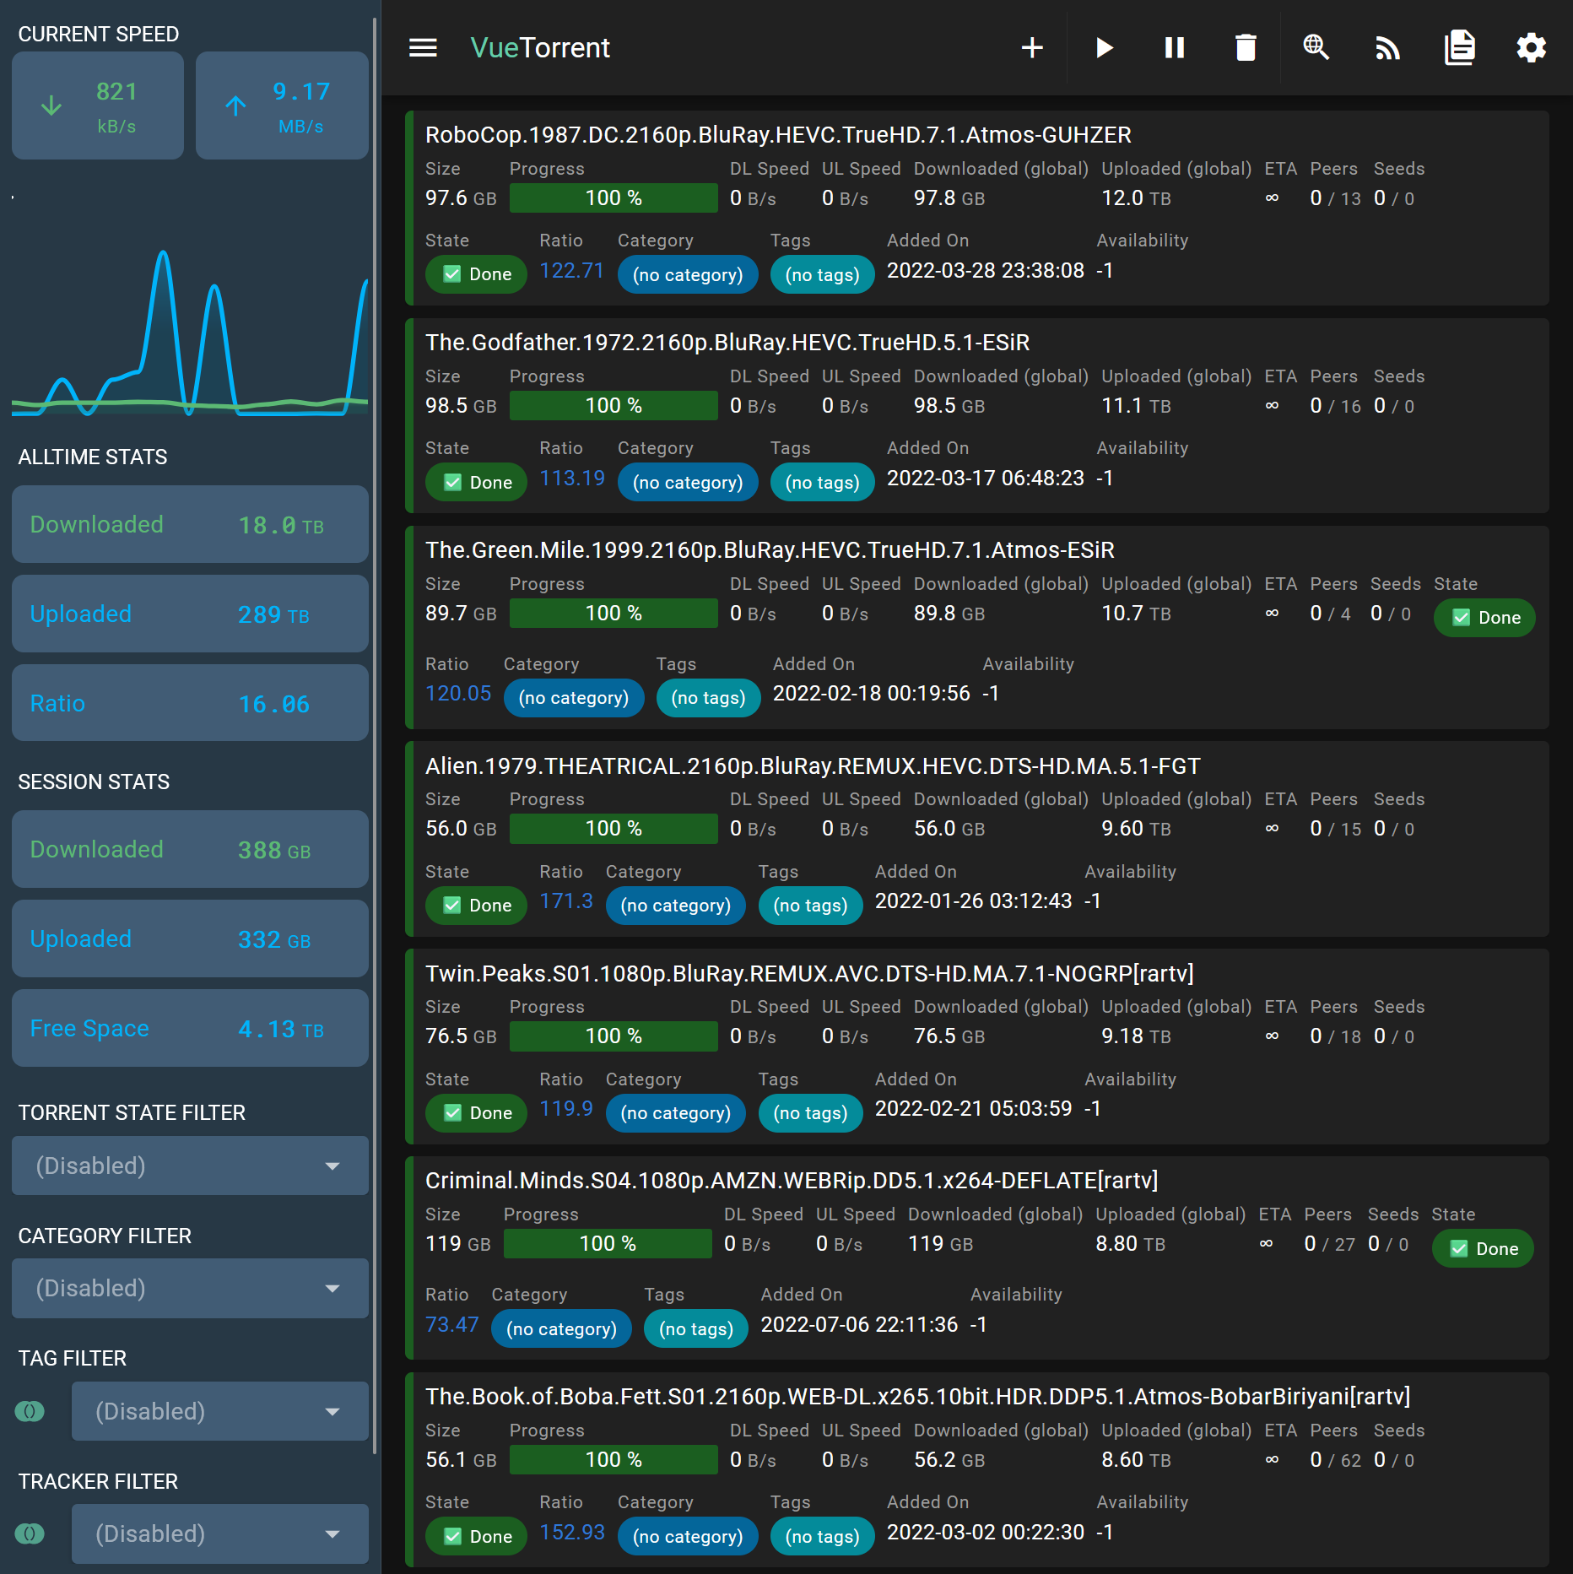Click the VueTorrent title
Viewport: 1573px width, 1574px height.
(539, 48)
